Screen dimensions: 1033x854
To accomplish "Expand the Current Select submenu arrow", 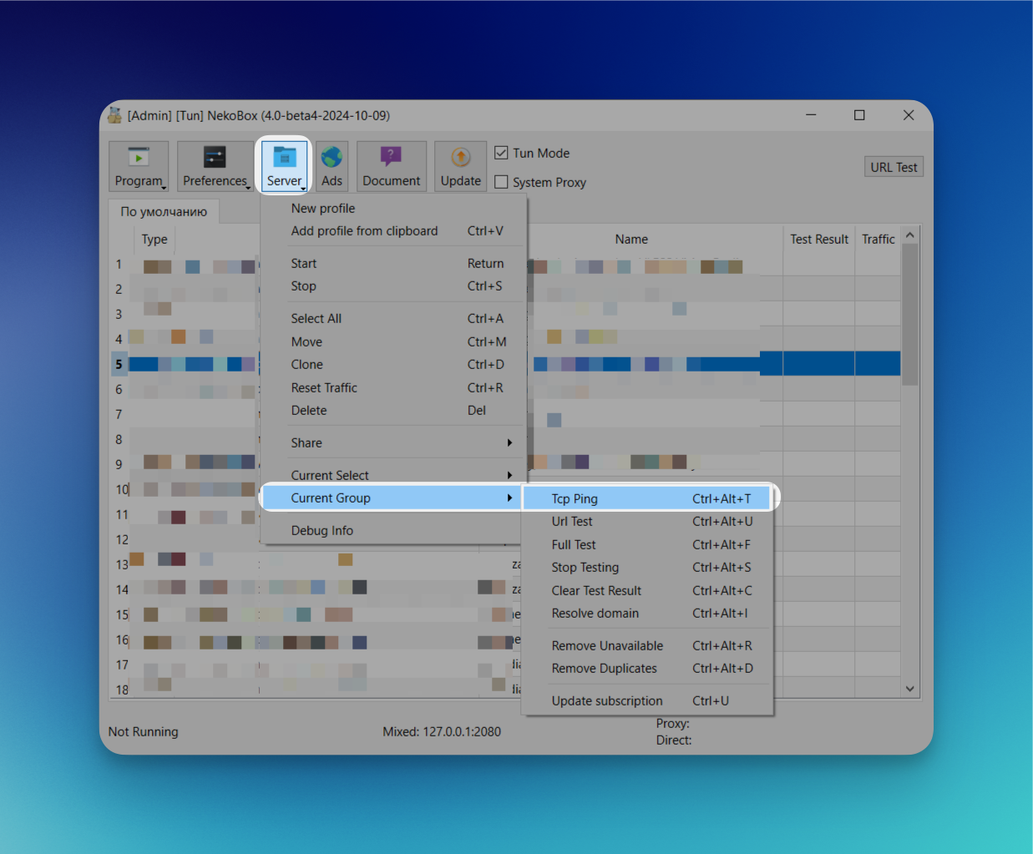I will (509, 475).
